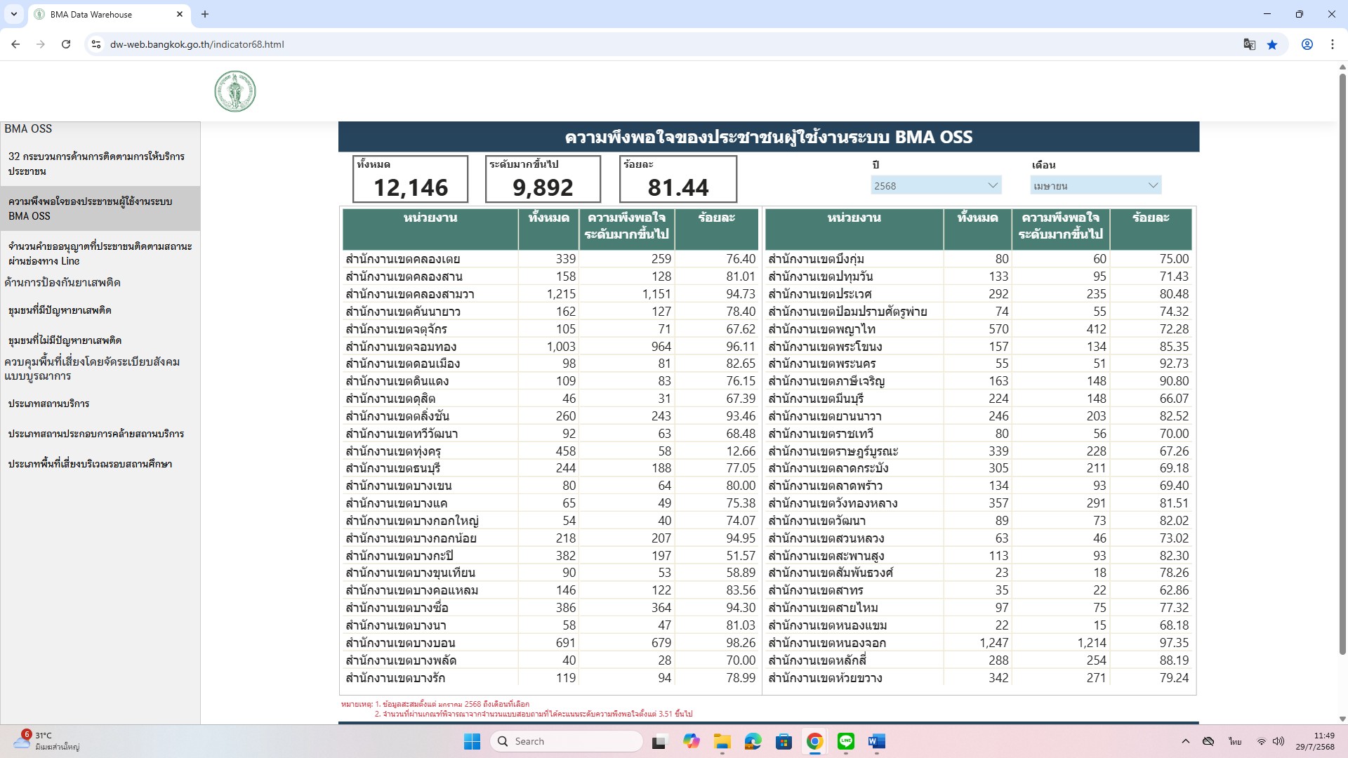Open จำนวนคำขออนุญาต Line sidebar item
Viewport: 1348px width, 758px height.
tap(100, 253)
